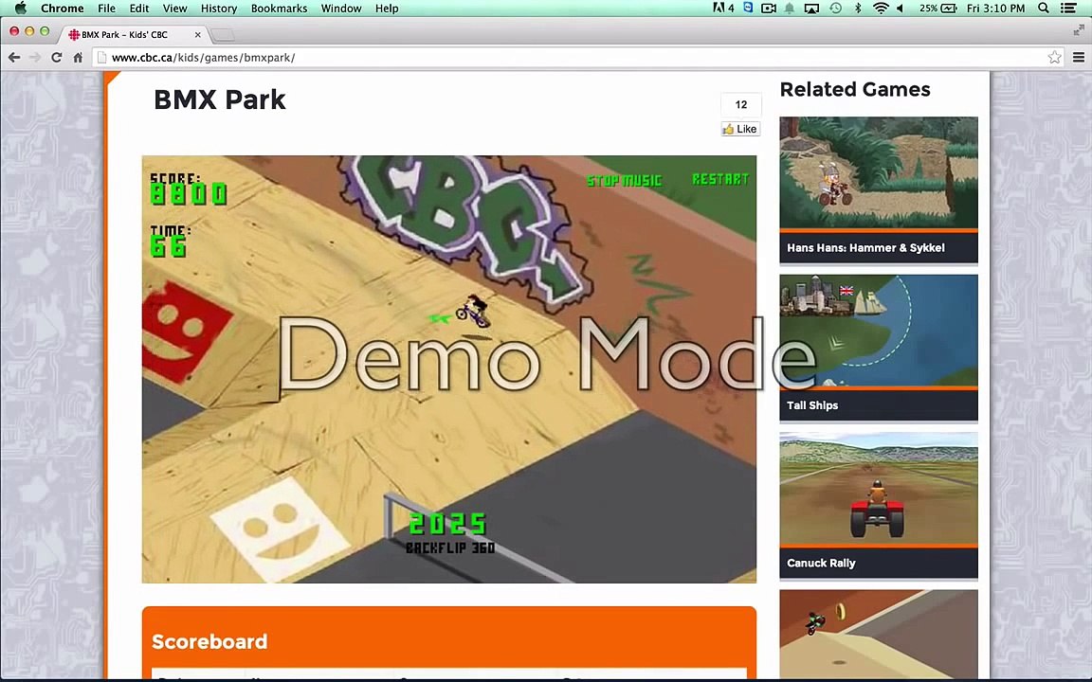The image size is (1092, 682).
Task: Open Notification Center list icon
Action: click(1068, 9)
